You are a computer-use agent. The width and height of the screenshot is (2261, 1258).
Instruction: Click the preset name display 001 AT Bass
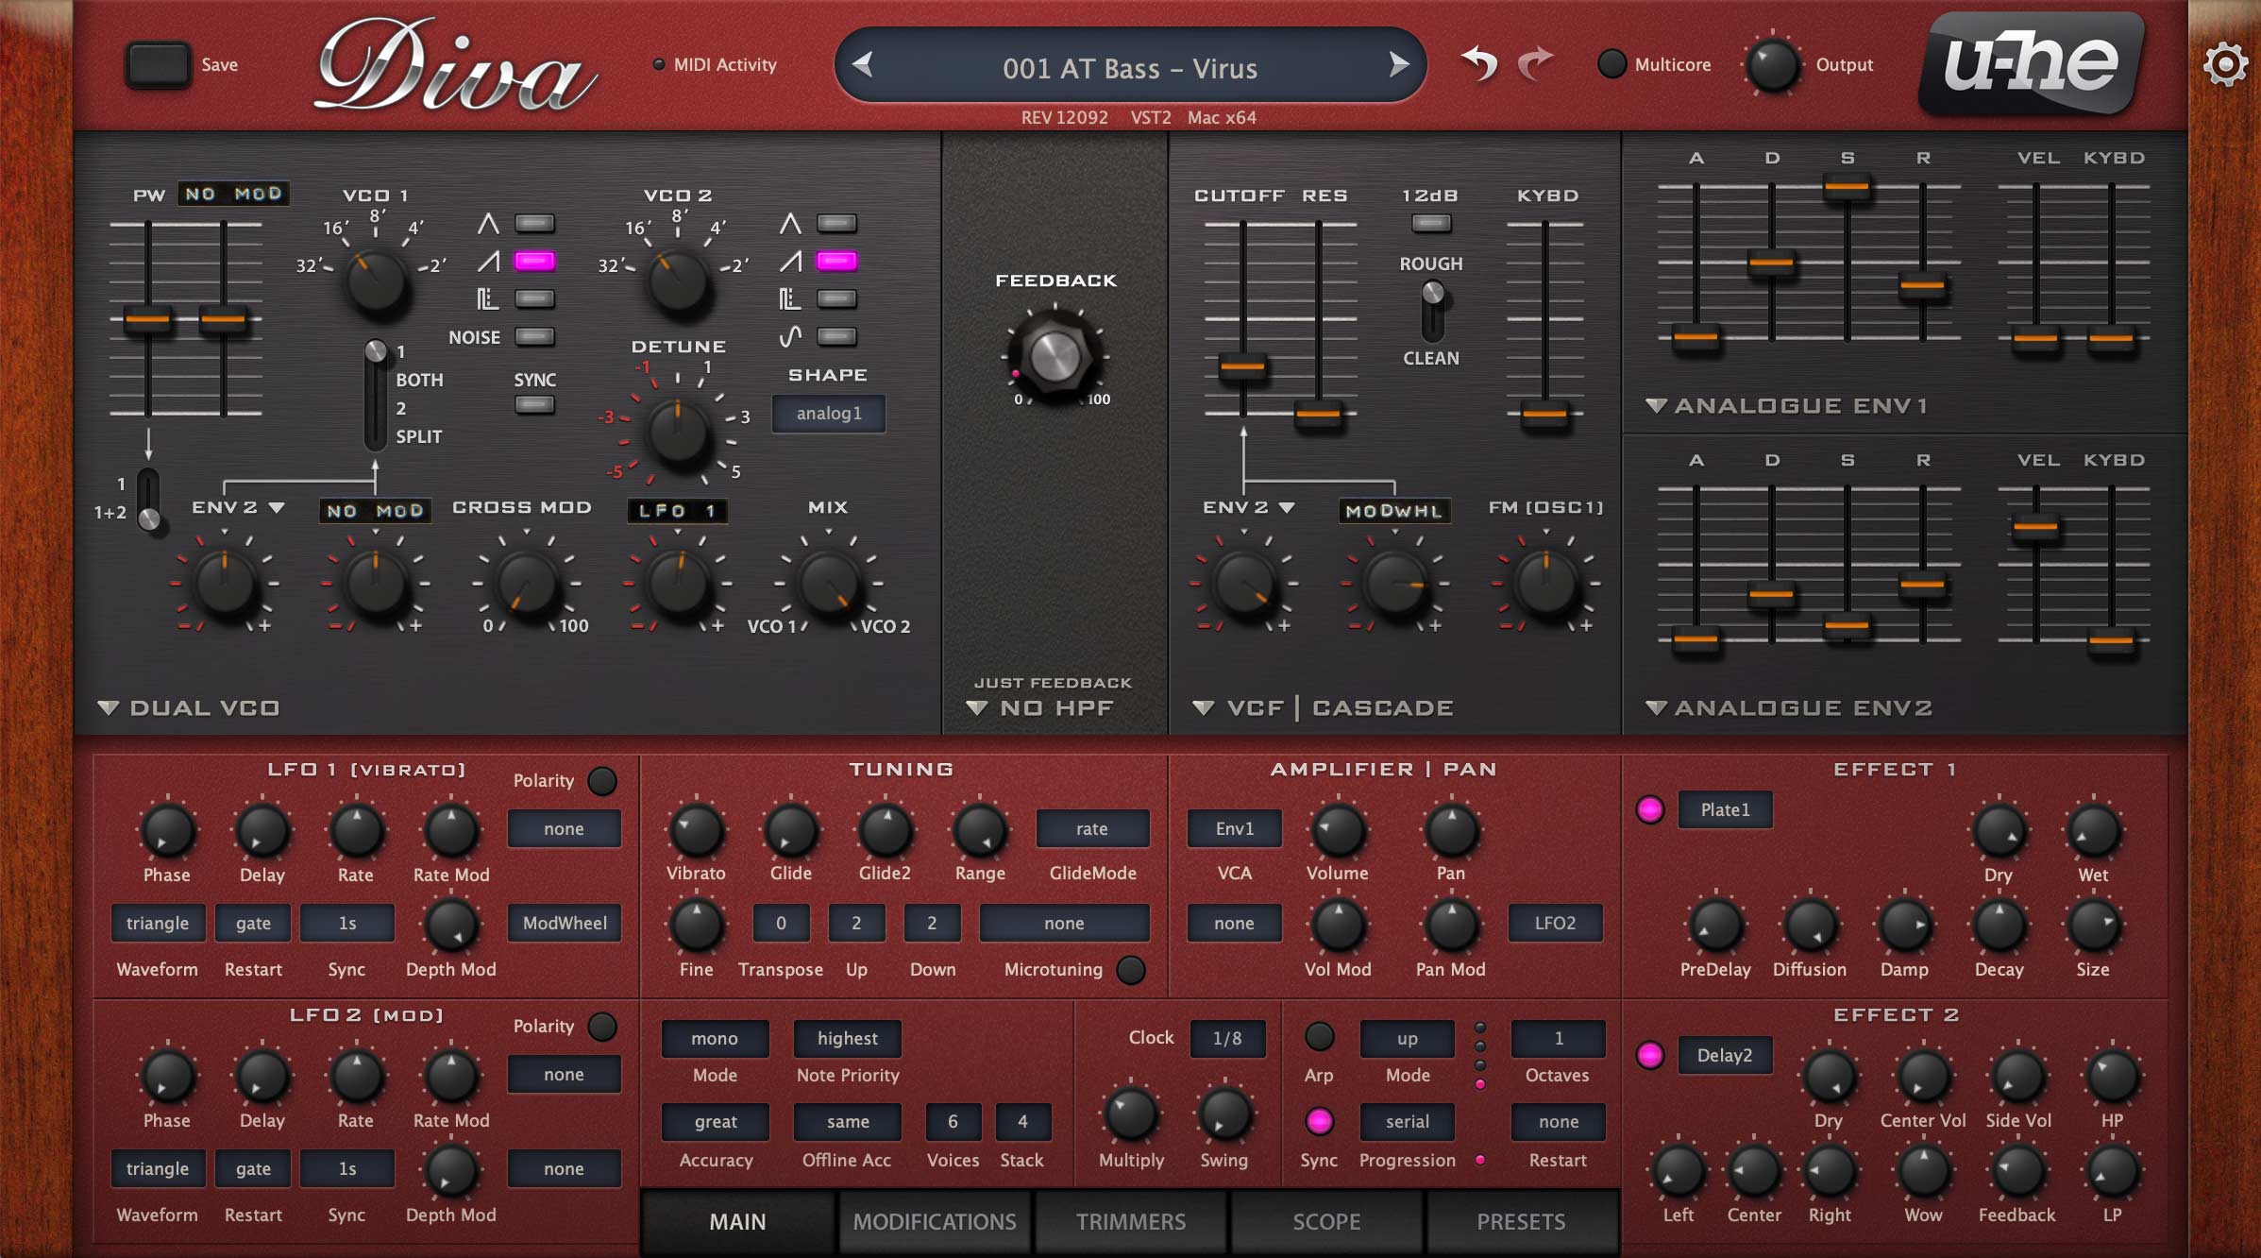coord(1129,68)
